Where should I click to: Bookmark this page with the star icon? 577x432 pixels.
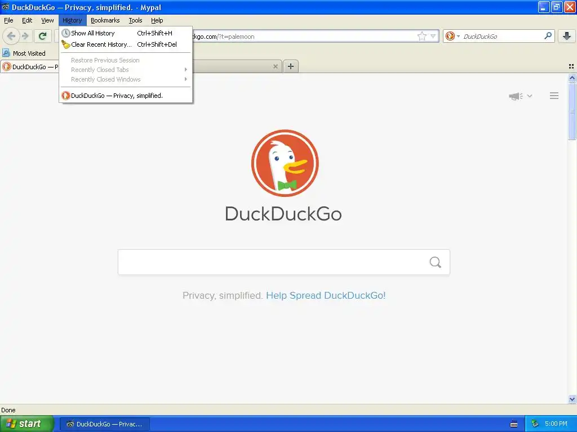pos(421,36)
